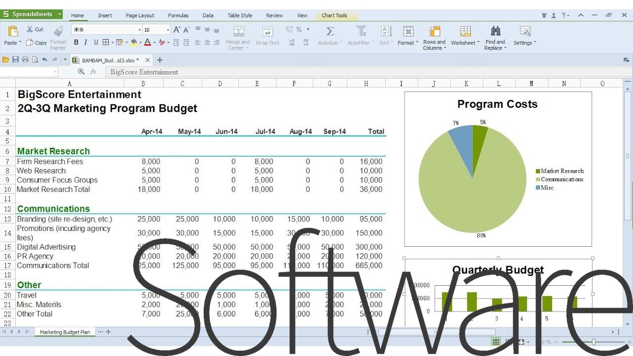Click the Sort A-Z icon
The width and height of the screenshot is (633, 356).
pyautogui.click(x=386, y=31)
